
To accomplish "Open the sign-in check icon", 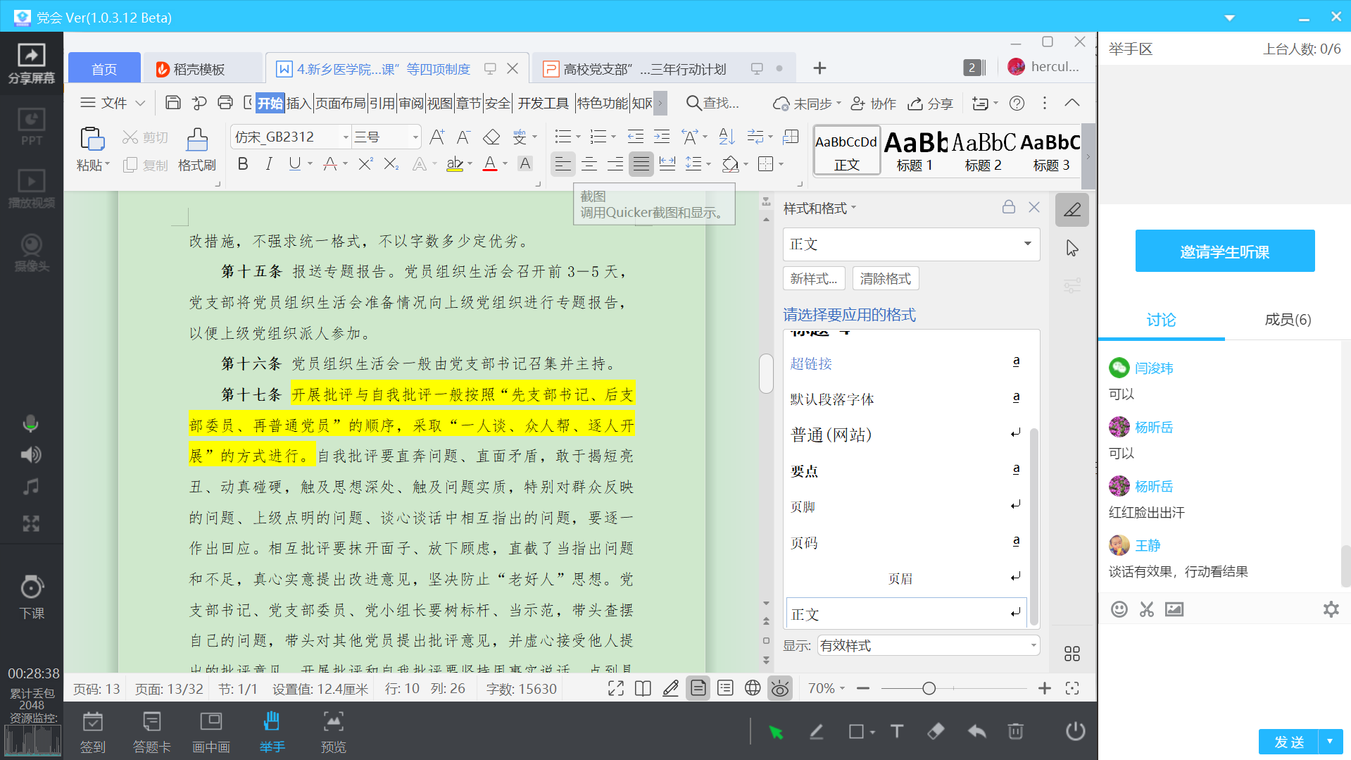I will (92, 723).
